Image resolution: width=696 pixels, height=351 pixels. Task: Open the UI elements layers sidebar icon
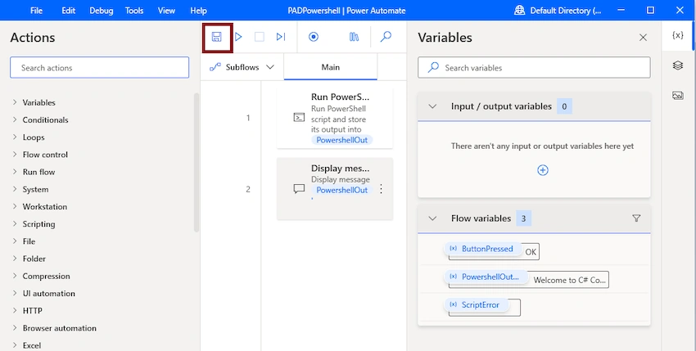pos(677,65)
